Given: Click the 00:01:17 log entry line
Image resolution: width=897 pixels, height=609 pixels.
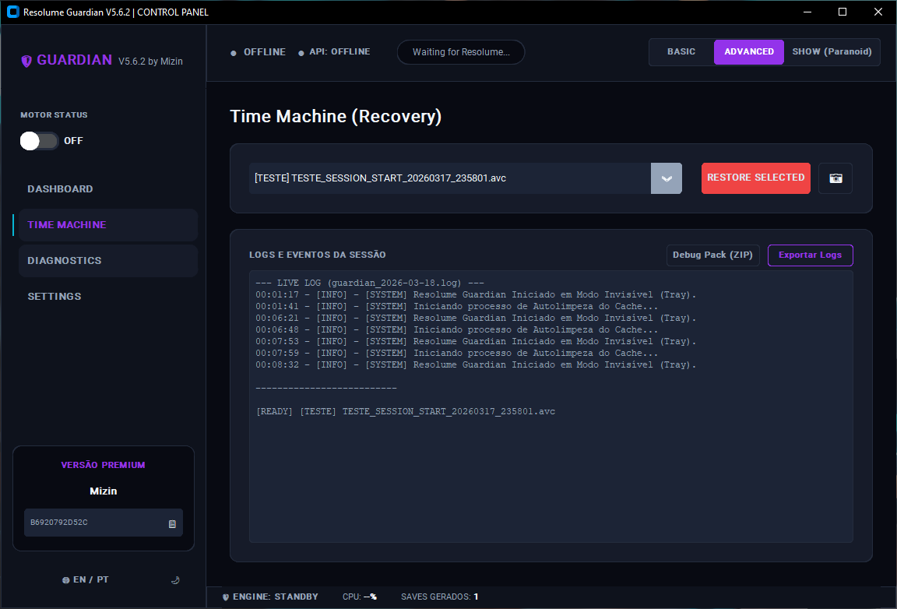Looking at the screenshot, I should coord(476,295).
